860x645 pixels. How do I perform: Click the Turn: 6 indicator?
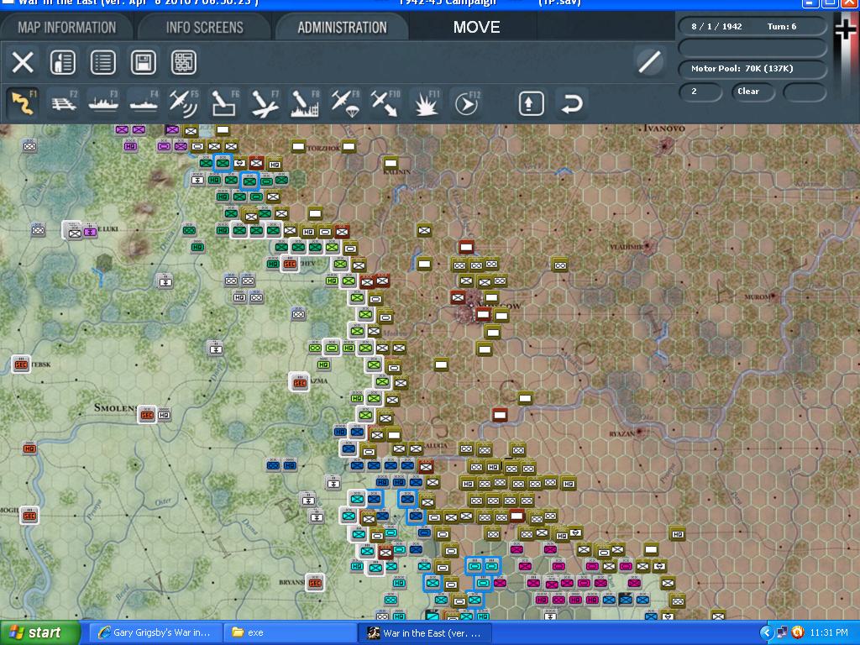(x=782, y=26)
